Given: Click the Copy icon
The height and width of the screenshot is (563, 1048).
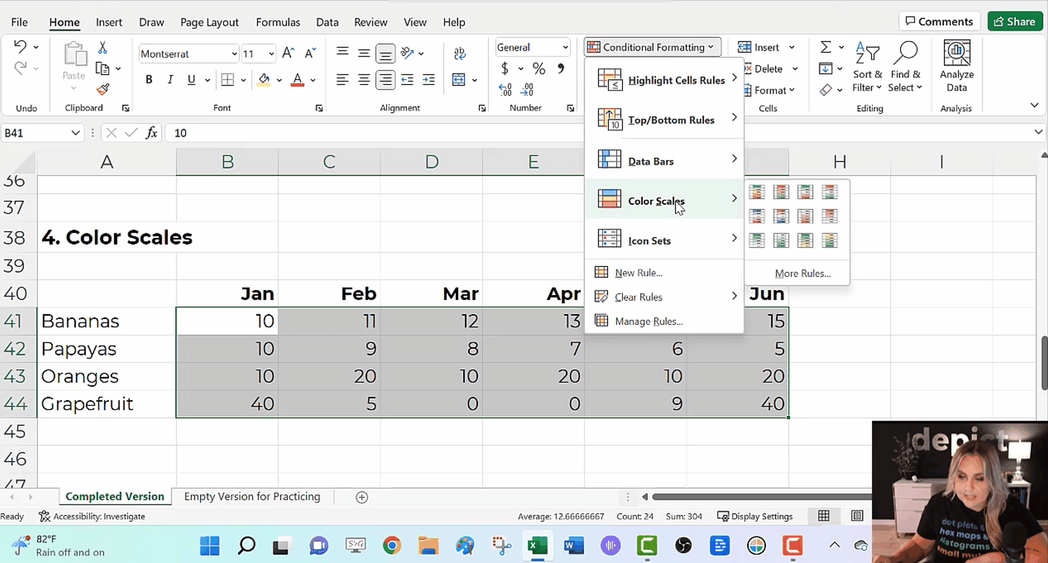Looking at the screenshot, I should (102, 69).
